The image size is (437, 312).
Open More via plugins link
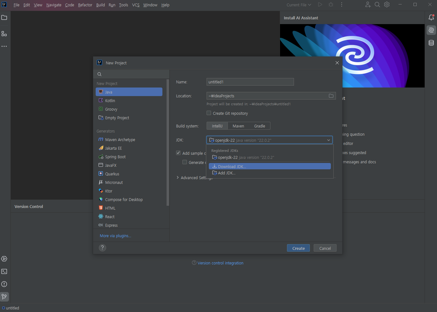click(x=115, y=236)
